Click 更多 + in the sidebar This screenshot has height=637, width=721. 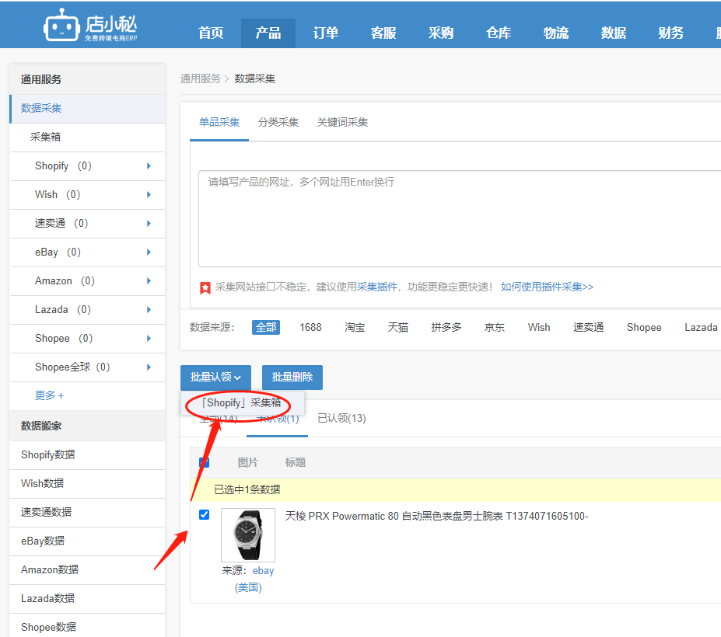tap(49, 395)
